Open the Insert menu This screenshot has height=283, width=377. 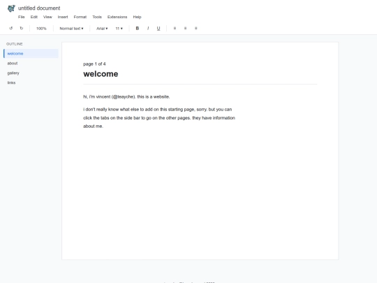[63, 17]
